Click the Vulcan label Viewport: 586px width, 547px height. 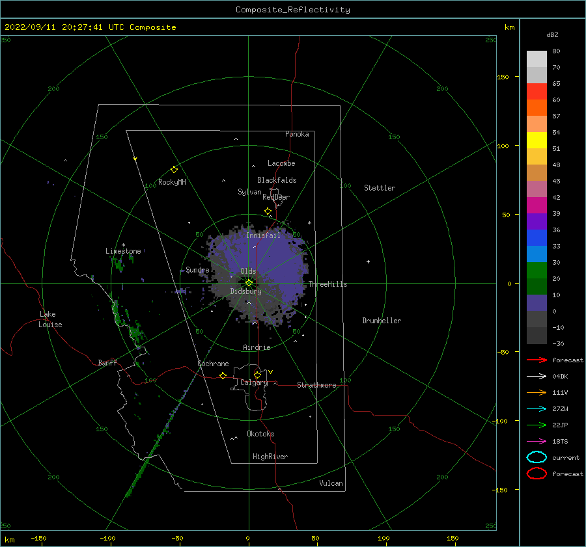(x=331, y=483)
